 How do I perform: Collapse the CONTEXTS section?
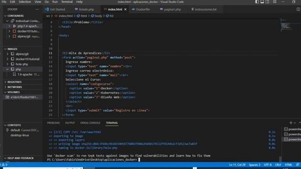point(5,125)
